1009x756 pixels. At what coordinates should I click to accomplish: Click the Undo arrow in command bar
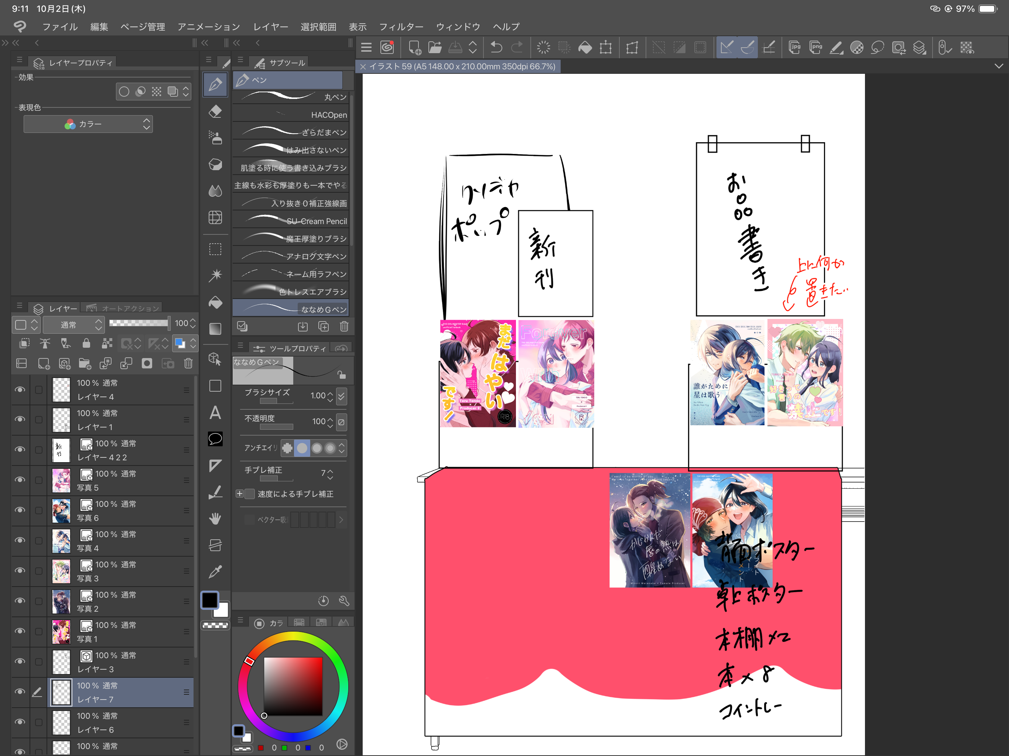[496, 47]
